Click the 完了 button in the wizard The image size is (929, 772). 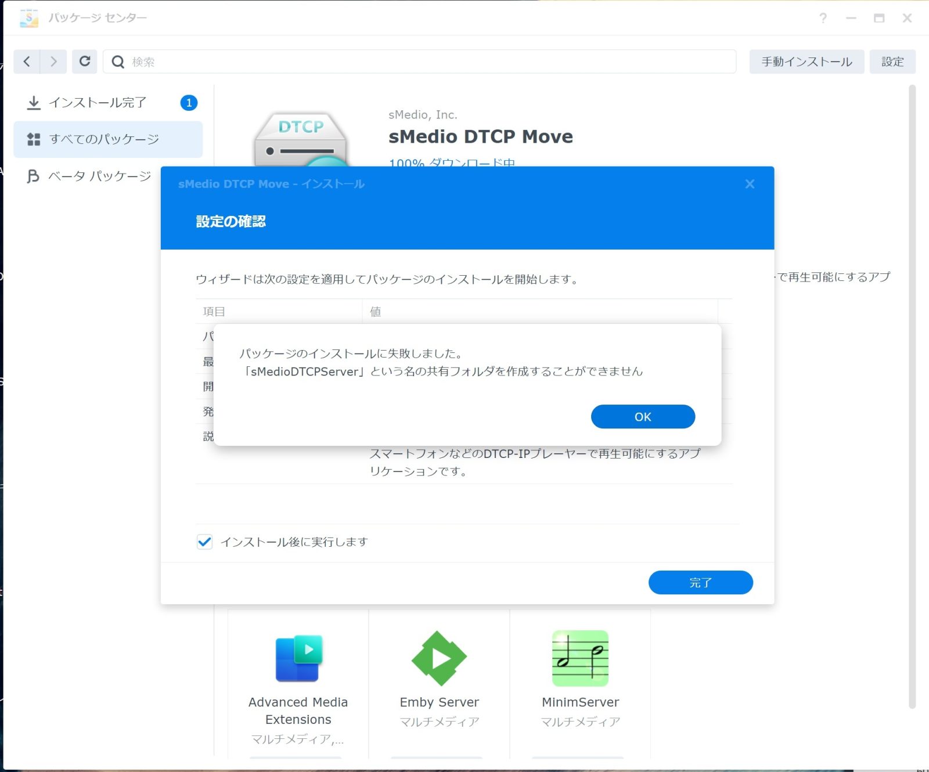tap(700, 582)
